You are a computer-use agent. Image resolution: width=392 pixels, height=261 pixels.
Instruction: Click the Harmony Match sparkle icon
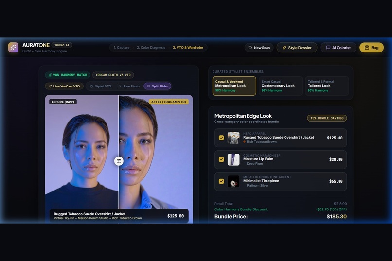point(50,75)
